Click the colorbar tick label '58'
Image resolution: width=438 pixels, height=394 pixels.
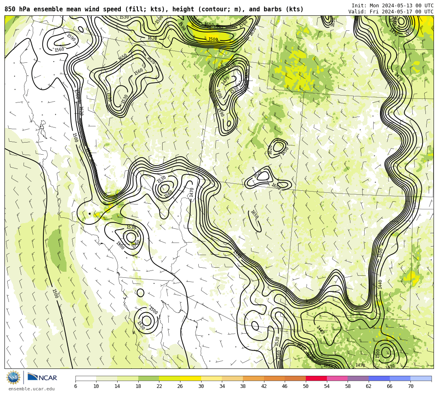pos(348,386)
